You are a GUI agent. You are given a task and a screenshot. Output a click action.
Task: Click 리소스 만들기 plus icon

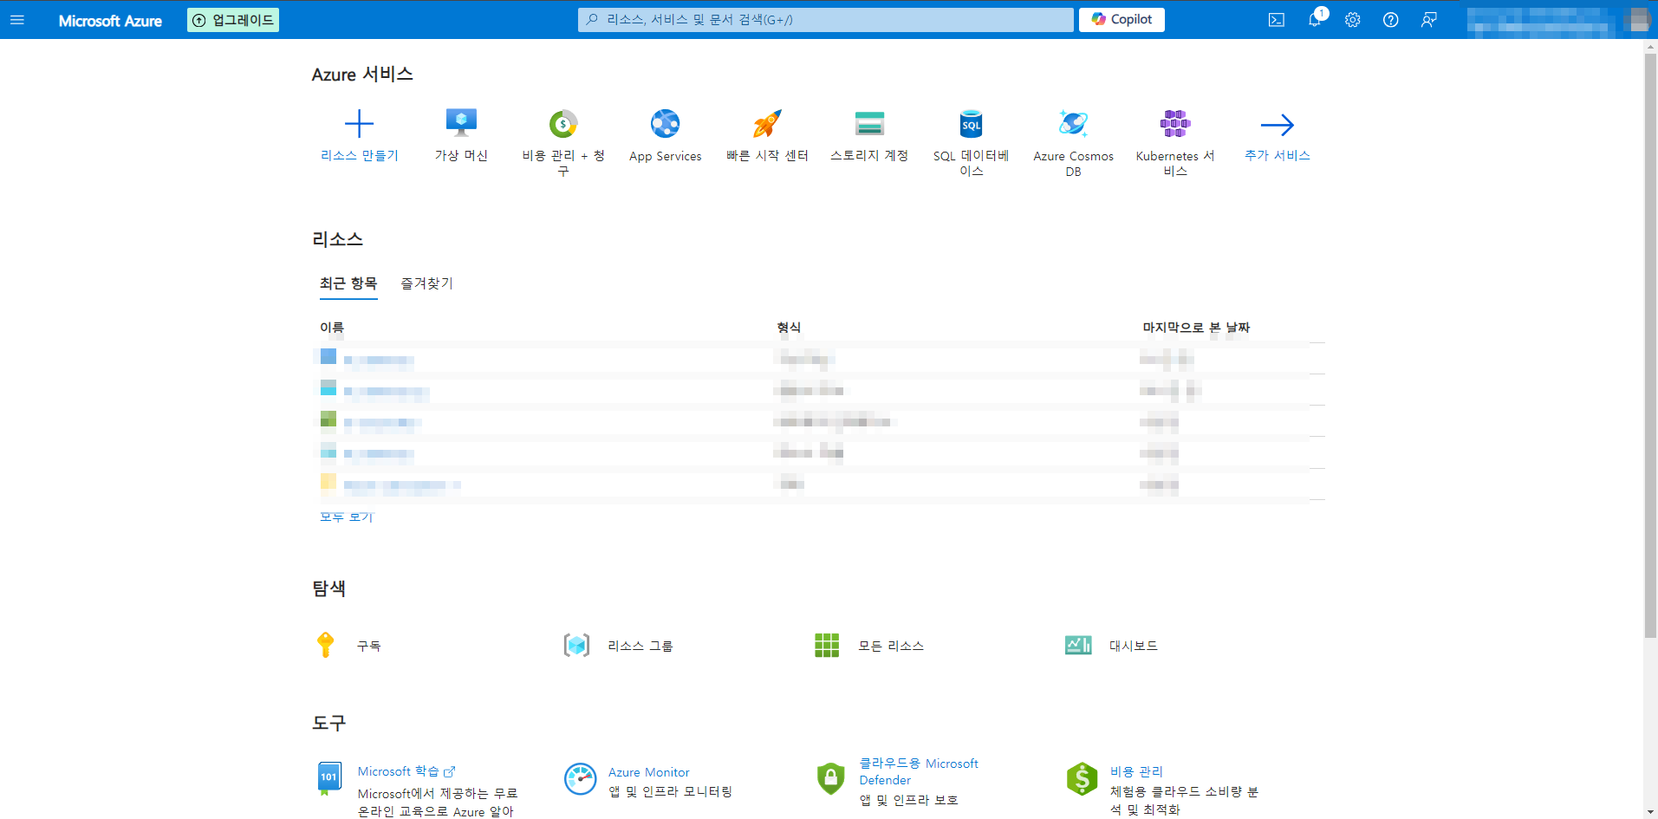click(359, 124)
